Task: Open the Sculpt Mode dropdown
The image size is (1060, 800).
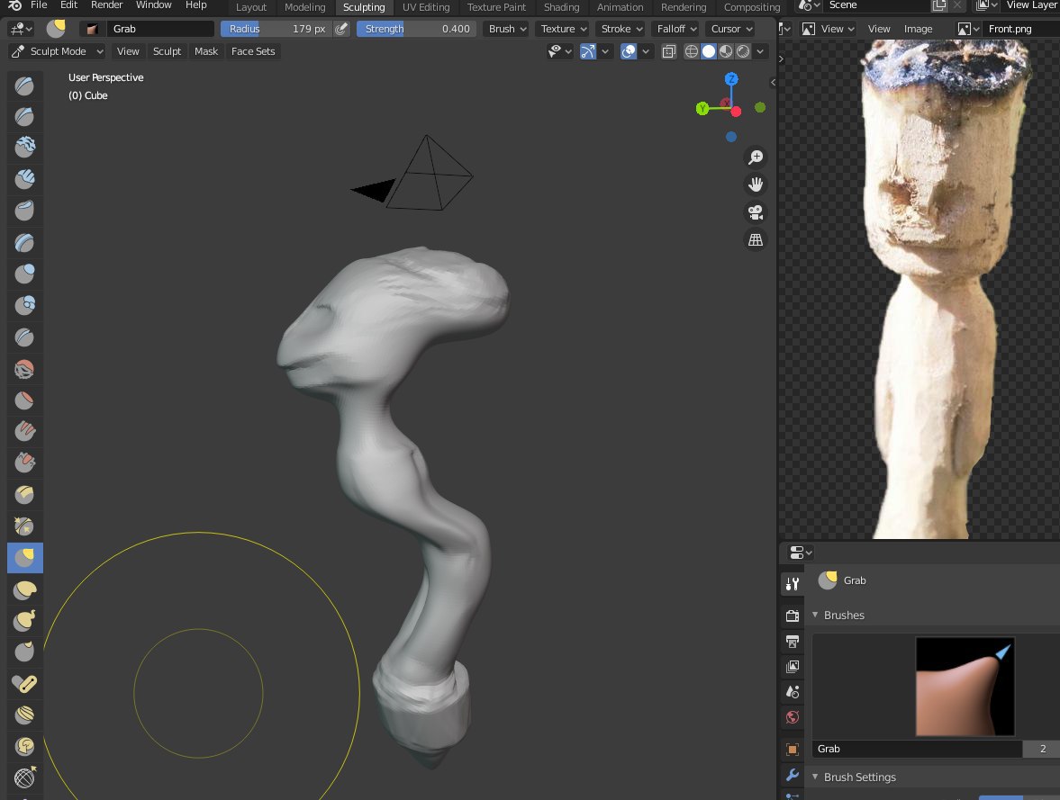Action: tap(58, 51)
